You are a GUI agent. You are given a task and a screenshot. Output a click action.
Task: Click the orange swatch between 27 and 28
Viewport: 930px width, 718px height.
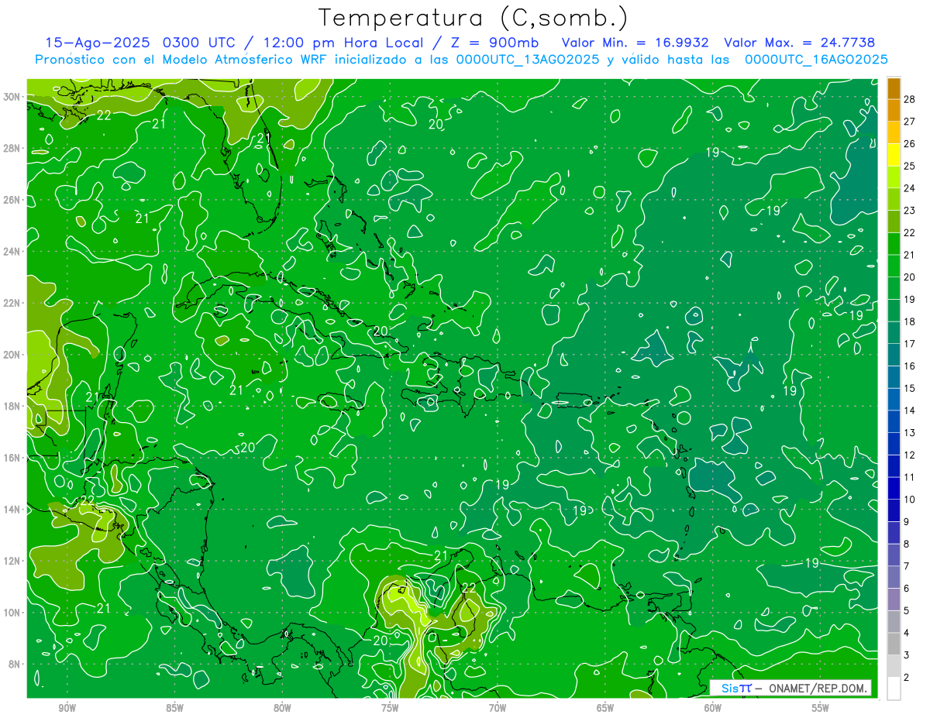(894, 110)
